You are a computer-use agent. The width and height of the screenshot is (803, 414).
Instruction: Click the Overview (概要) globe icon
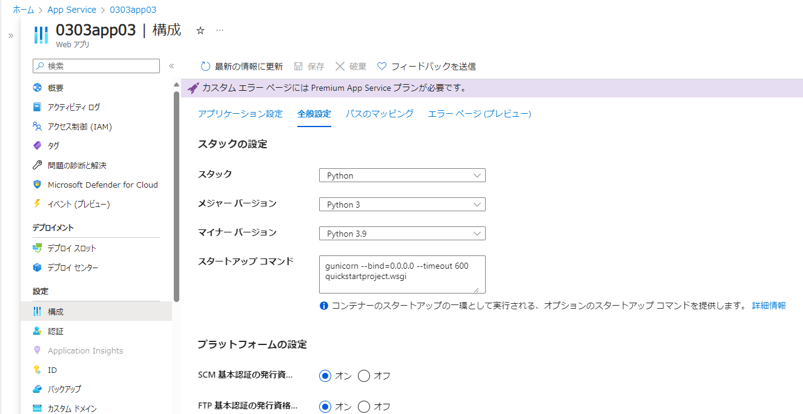tap(38, 88)
